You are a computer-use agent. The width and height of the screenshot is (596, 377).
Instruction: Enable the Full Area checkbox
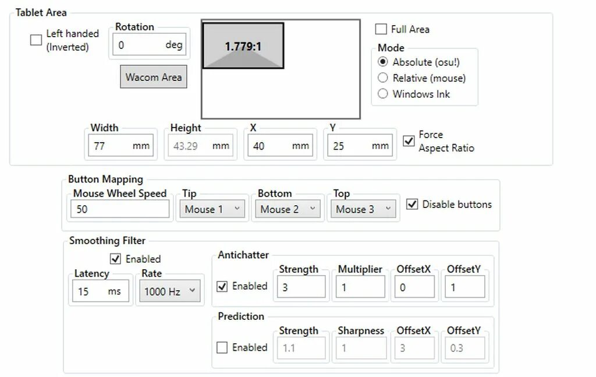[381, 29]
